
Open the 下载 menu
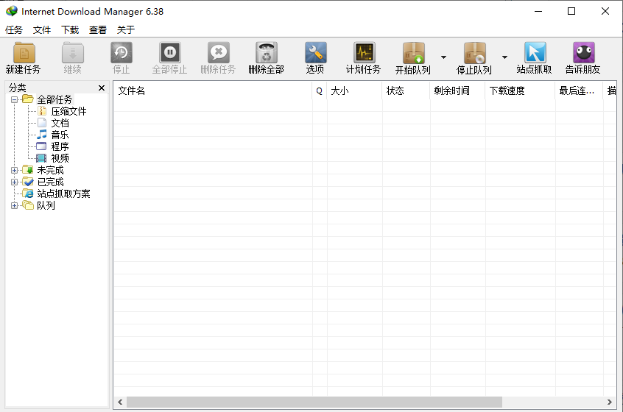click(x=70, y=29)
